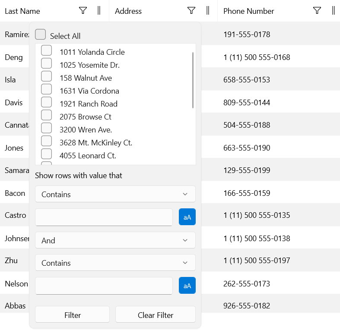Check the 3200 Wren Ave. checkbox

click(x=46, y=128)
